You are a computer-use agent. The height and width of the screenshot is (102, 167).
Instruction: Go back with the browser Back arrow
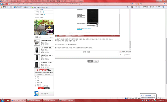tap(2, 4)
